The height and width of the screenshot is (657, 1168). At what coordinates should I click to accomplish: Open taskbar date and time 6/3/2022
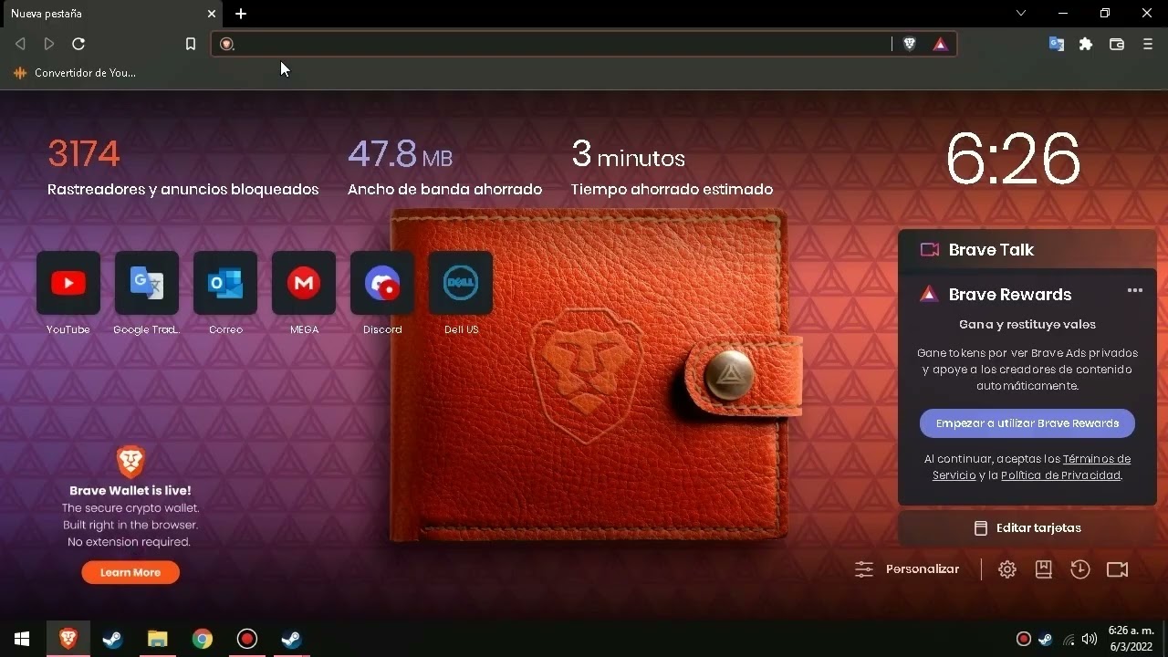pos(1131,639)
